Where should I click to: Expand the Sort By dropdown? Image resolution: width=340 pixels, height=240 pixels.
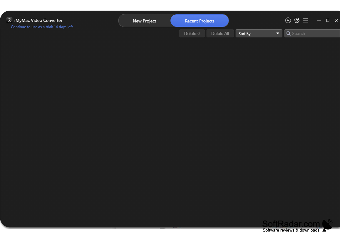[x=259, y=33]
